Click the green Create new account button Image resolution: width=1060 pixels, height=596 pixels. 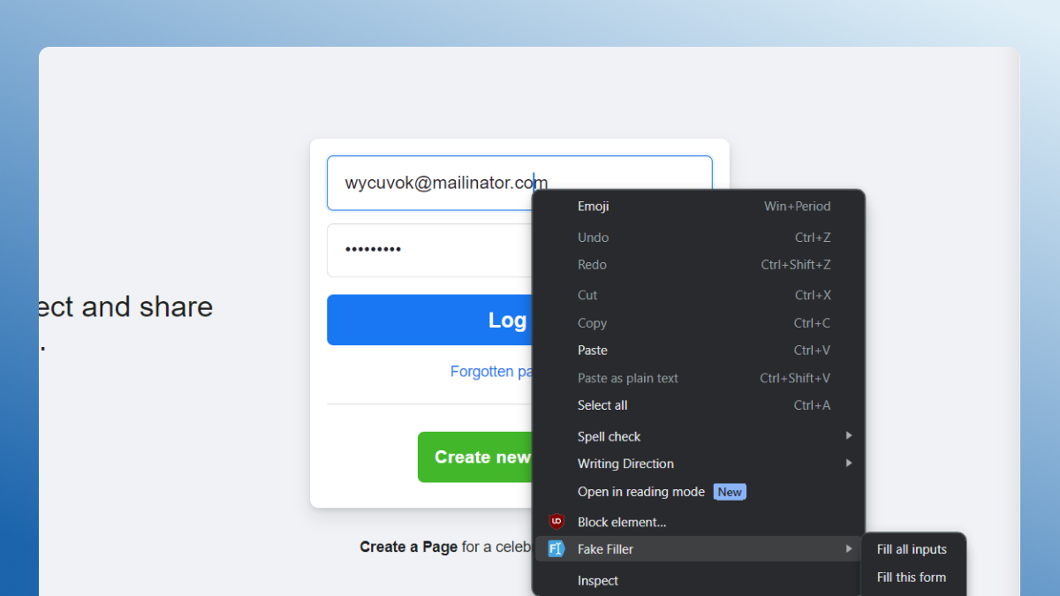(x=475, y=457)
